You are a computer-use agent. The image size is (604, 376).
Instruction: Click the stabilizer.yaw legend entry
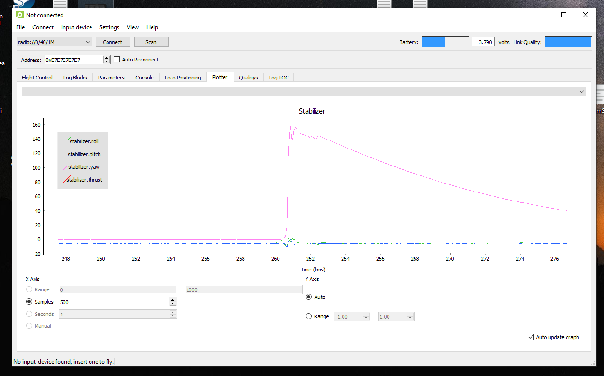coord(83,167)
